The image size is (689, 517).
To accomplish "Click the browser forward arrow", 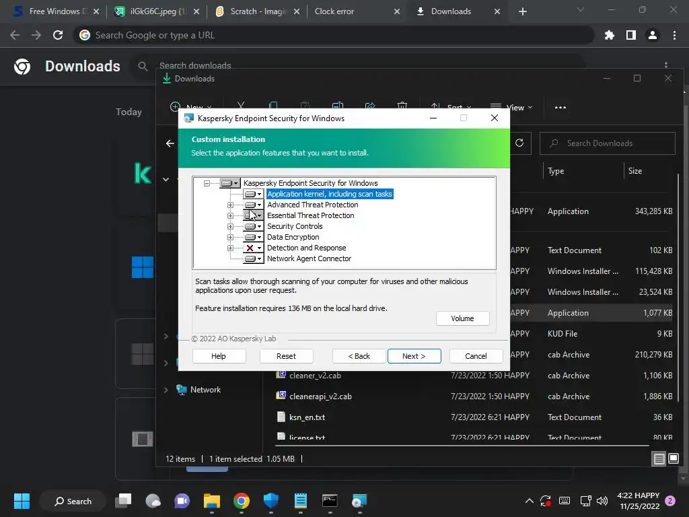I will click(36, 35).
